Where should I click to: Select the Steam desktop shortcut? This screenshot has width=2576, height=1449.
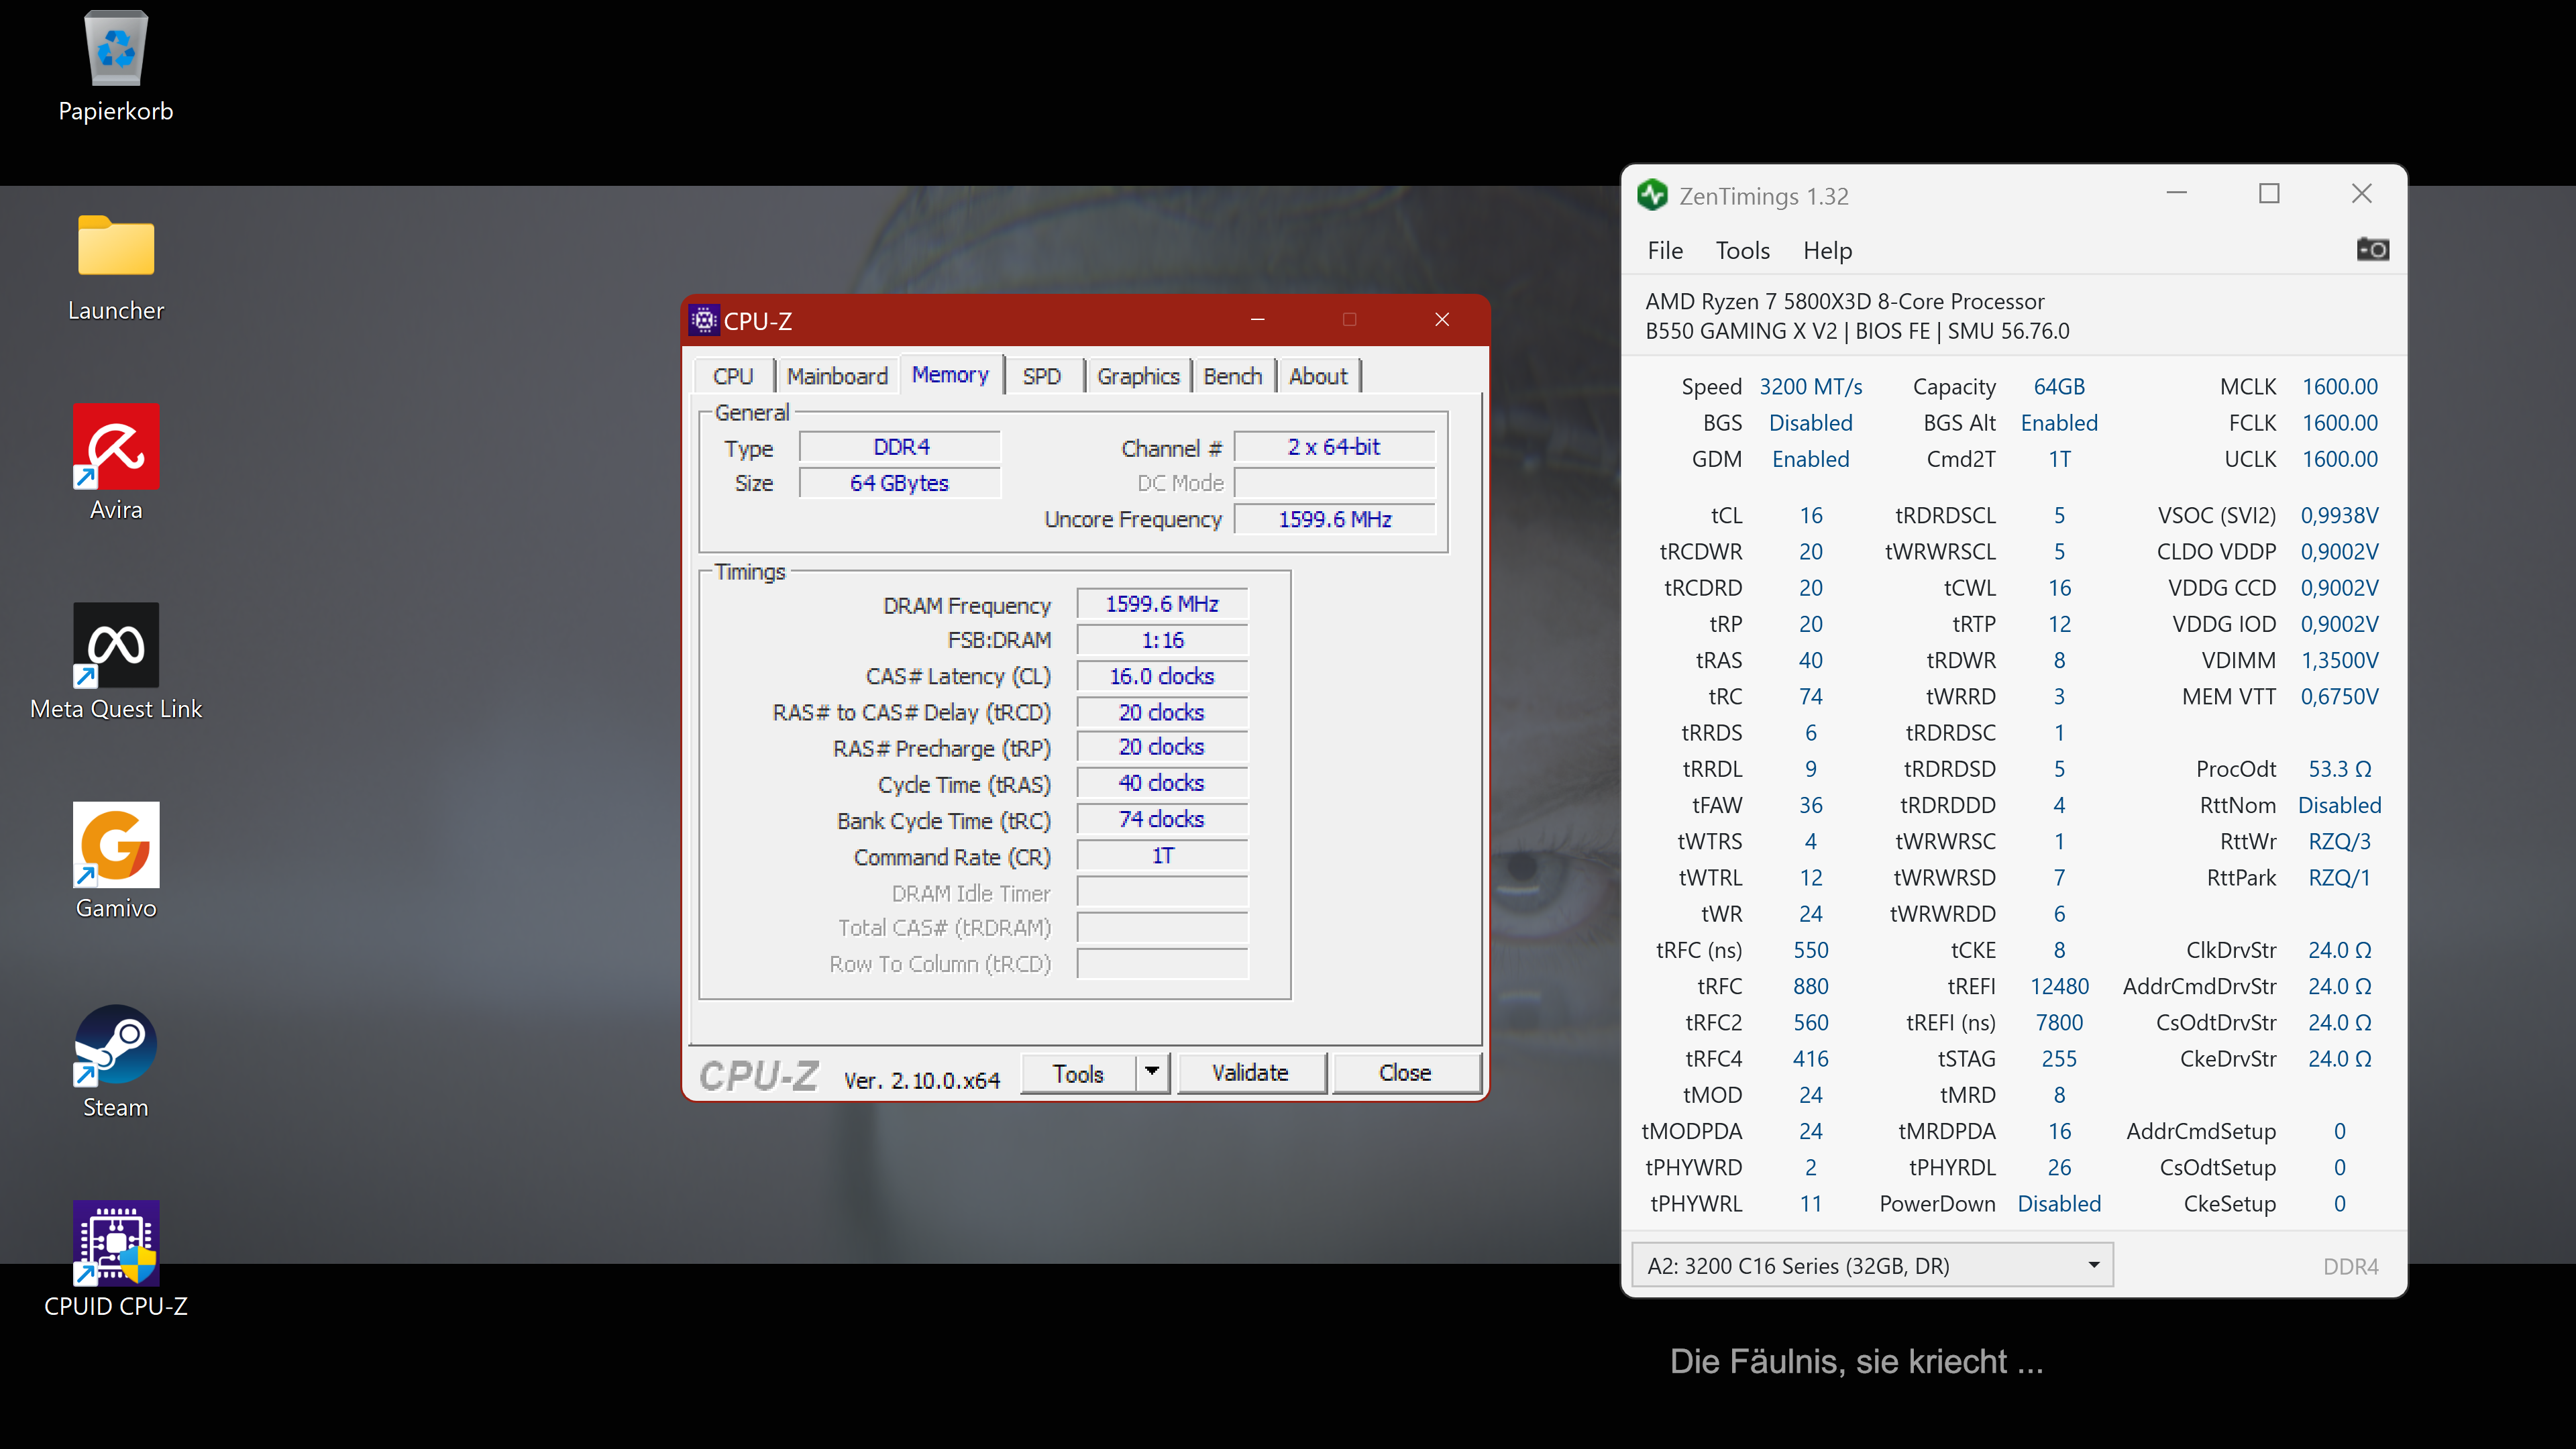pyautogui.click(x=116, y=1044)
